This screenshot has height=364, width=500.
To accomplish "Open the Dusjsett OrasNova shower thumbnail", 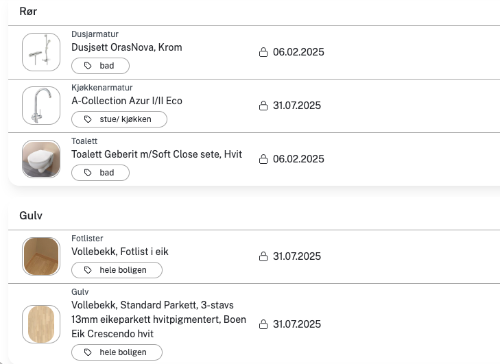I will 41,52.
